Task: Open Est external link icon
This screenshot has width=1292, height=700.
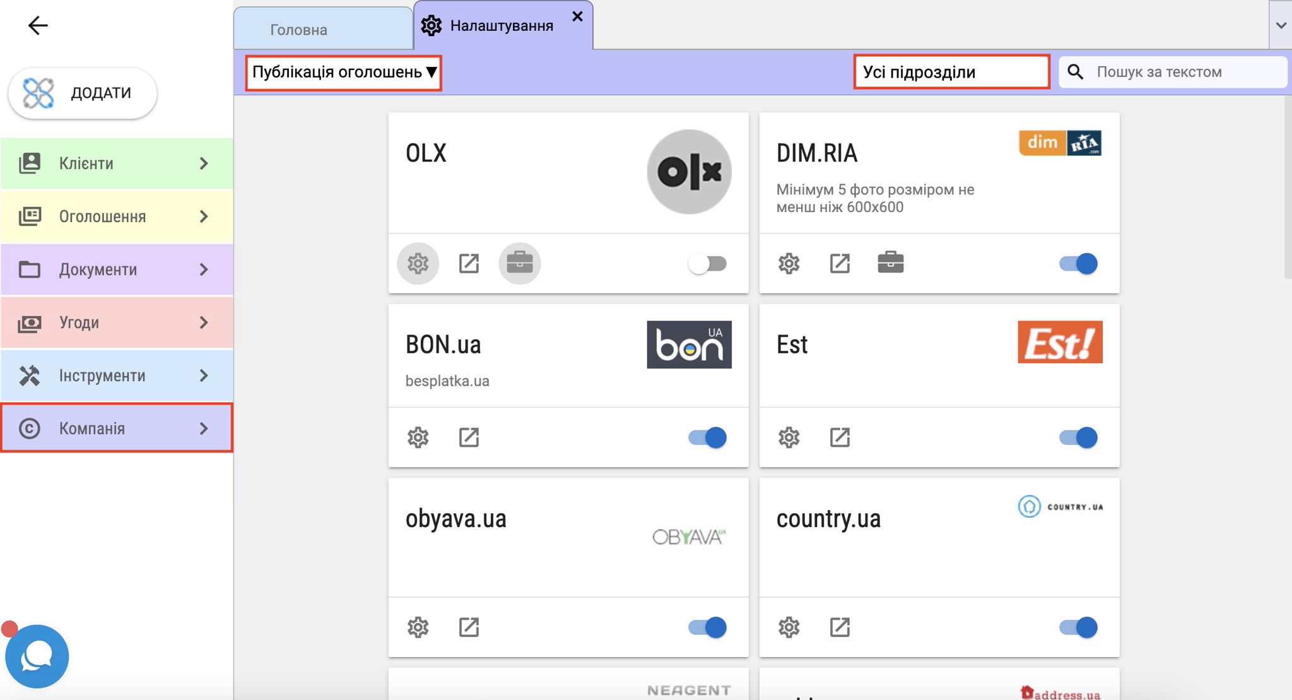Action: [x=840, y=437]
